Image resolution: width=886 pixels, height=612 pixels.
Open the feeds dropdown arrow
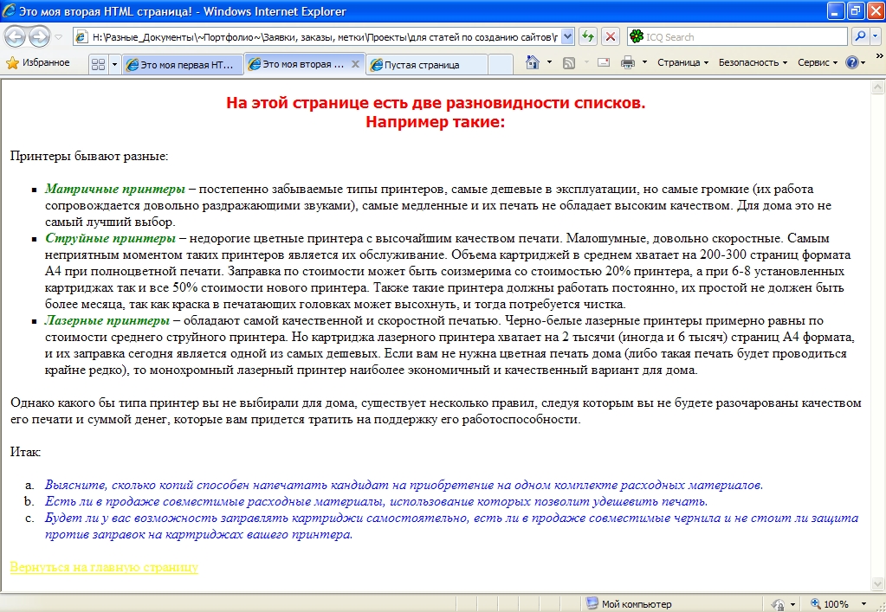(586, 62)
